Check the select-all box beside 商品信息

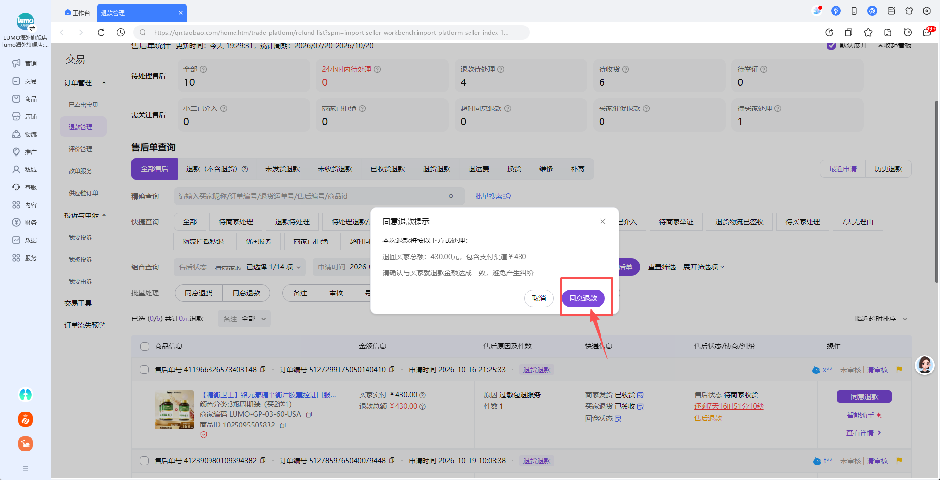(145, 347)
